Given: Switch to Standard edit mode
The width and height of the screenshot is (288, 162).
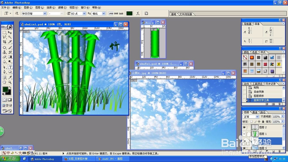Looking at the screenshot, I should click(x=4, y=100).
